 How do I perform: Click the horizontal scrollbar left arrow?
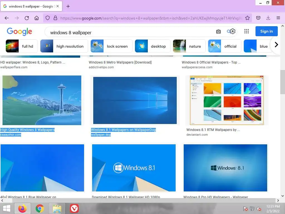(2, 201)
